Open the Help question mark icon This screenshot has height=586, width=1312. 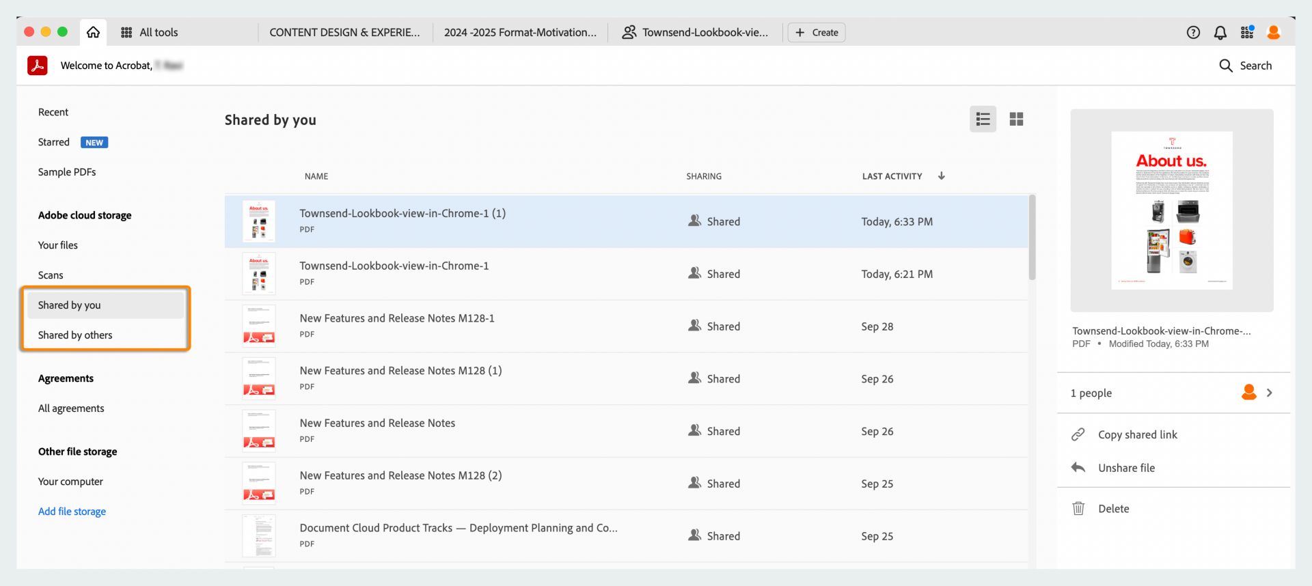click(1193, 32)
